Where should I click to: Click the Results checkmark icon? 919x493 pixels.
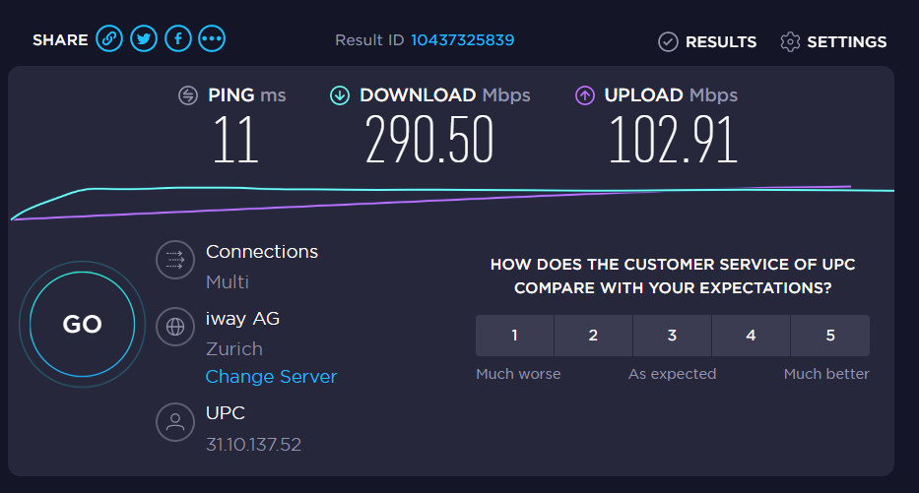[668, 41]
